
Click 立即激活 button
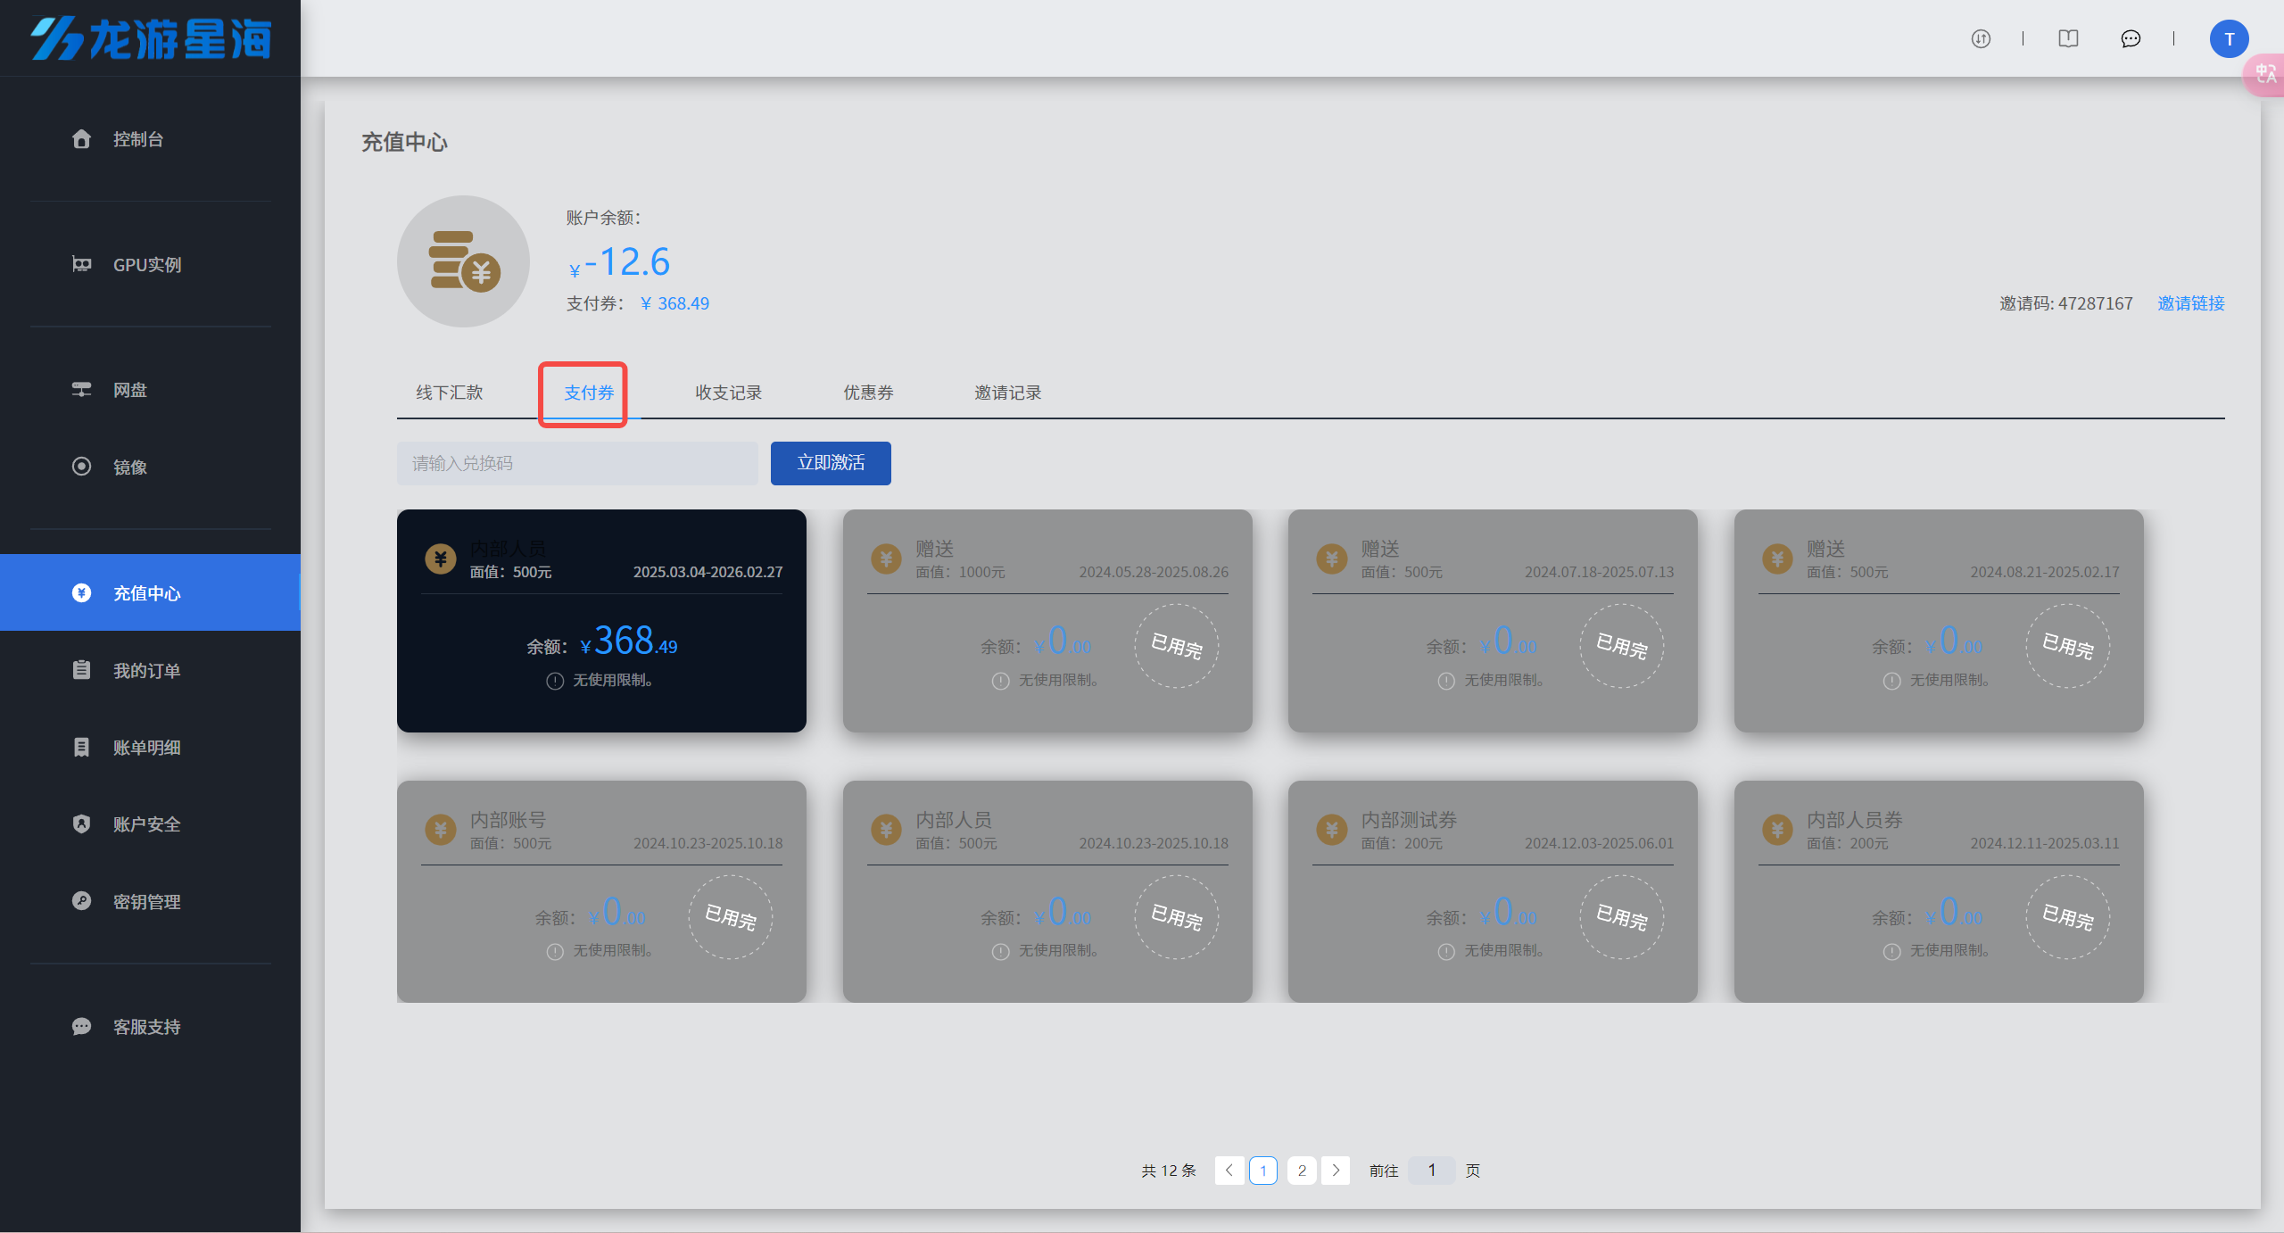[x=830, y=463]
